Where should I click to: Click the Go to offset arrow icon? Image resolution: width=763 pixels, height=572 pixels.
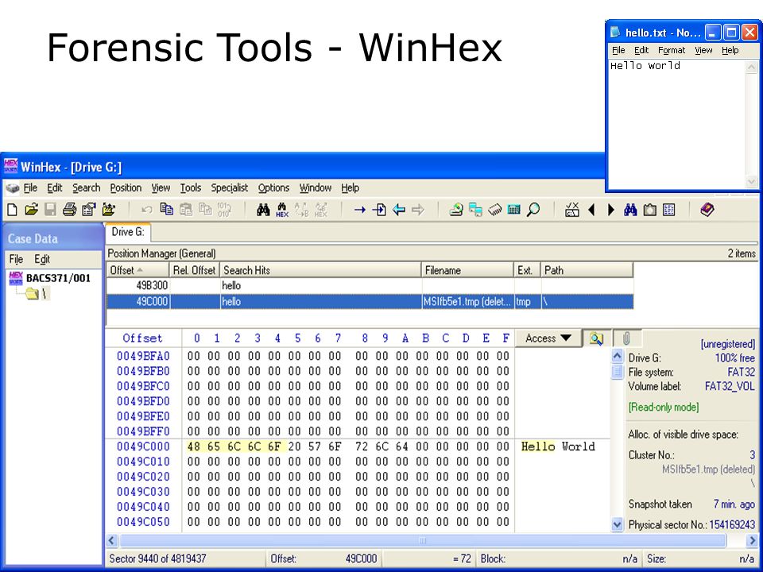pos(360,210)
